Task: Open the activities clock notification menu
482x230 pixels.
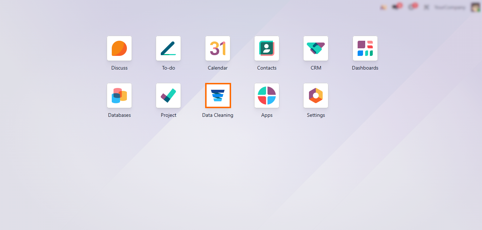Action: (x=412, y=7)
